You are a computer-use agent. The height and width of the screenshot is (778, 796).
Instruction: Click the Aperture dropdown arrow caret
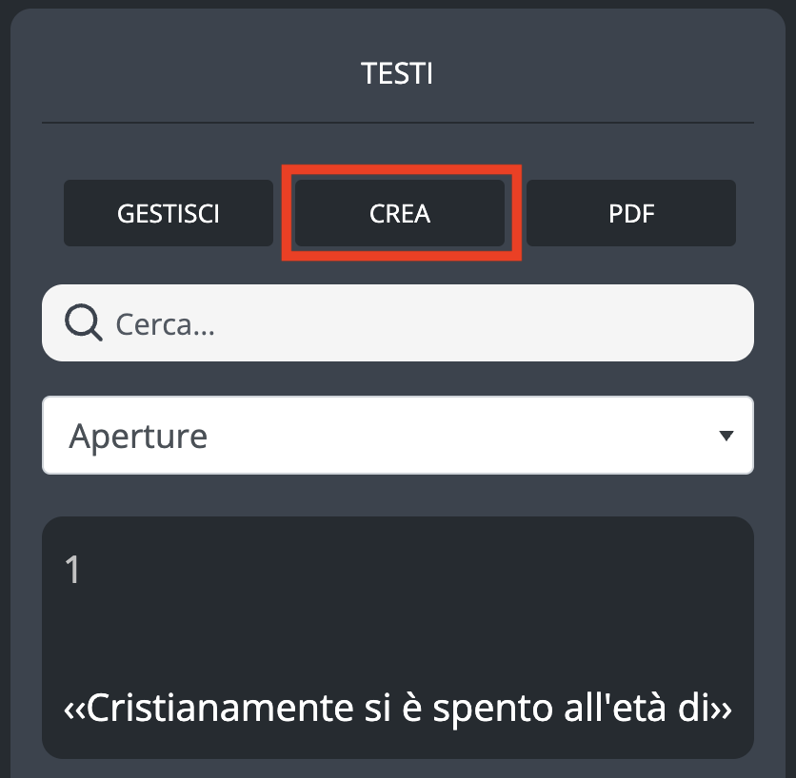tap(726, 436)
